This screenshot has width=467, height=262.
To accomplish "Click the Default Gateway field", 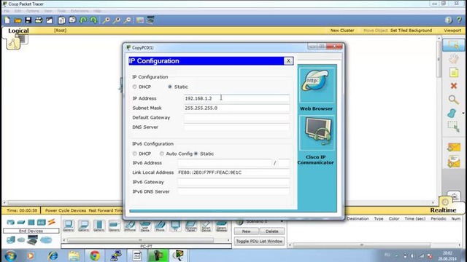I will tap(236, 117).
